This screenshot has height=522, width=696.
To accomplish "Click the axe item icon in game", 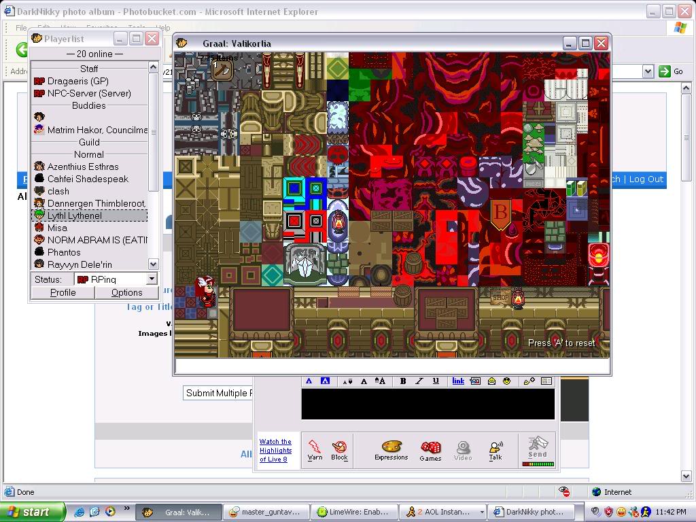I will pos(222,69).
